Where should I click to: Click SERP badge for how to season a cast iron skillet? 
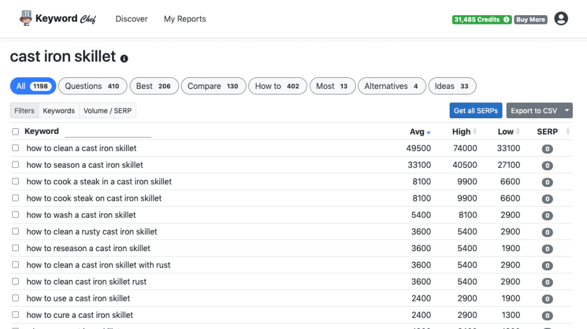pos(547,166)
